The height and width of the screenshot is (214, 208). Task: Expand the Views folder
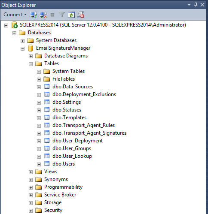31,172
